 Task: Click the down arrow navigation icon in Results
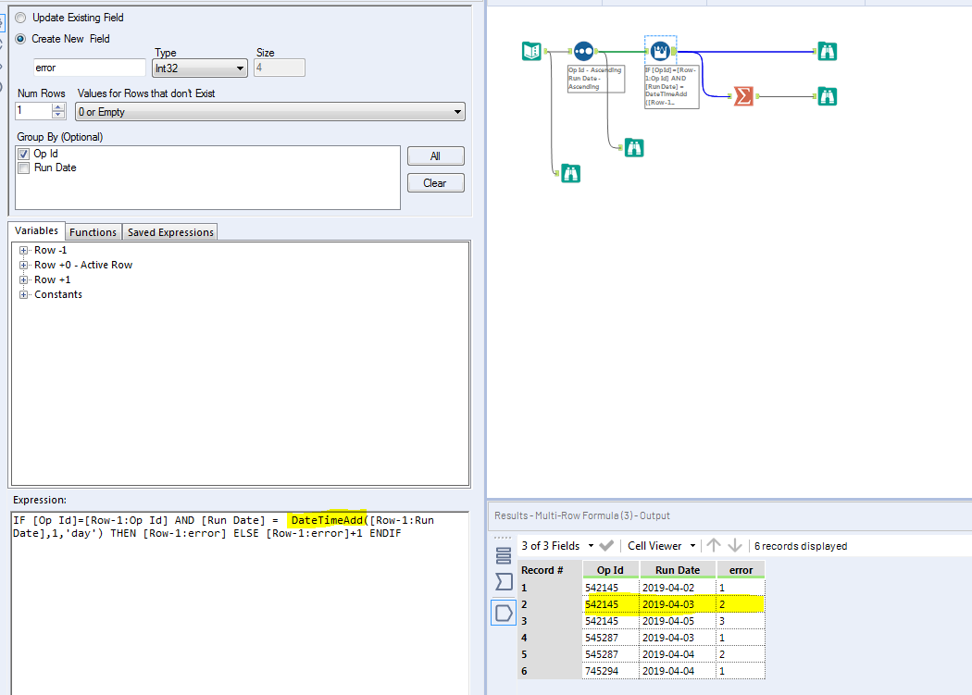(x=737, y=546)
